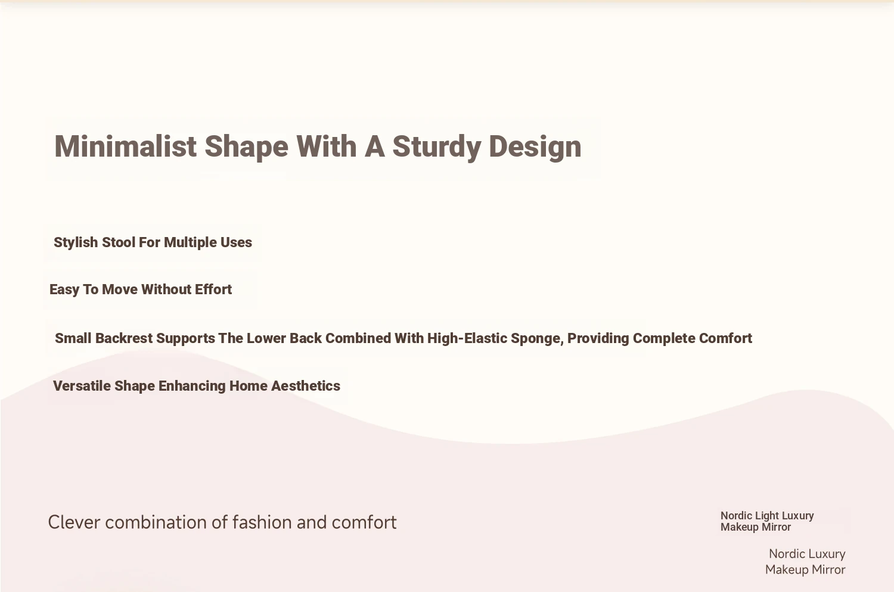Select the "Stylish Stool For Multiple Uses" line
This screenshot has height=592, width=894.
click(x=153, y=242)
